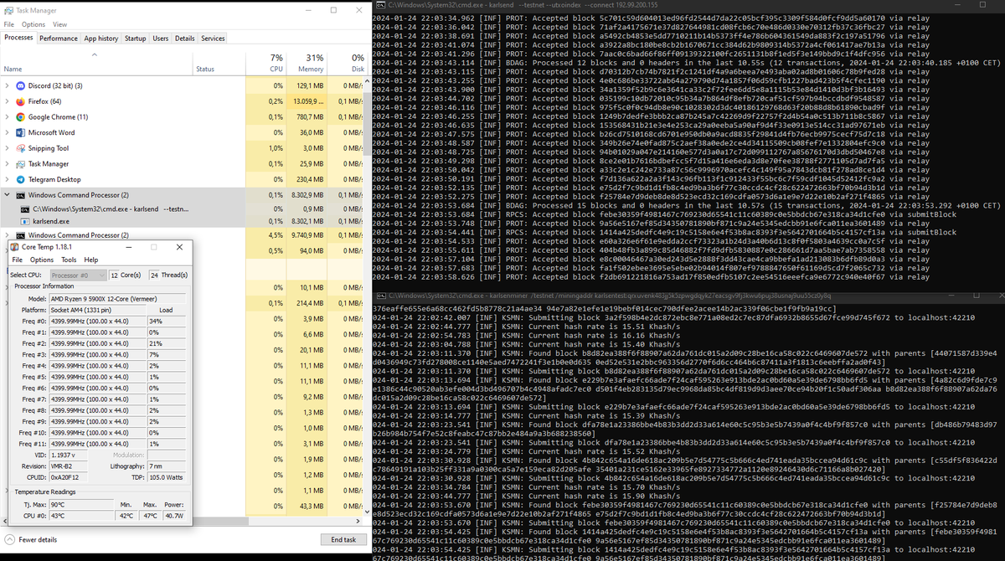Collapse view using Fewer details arrow icon

[x=9, y=540]
